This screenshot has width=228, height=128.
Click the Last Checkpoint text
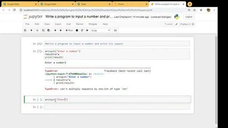[x=131, y=17]
